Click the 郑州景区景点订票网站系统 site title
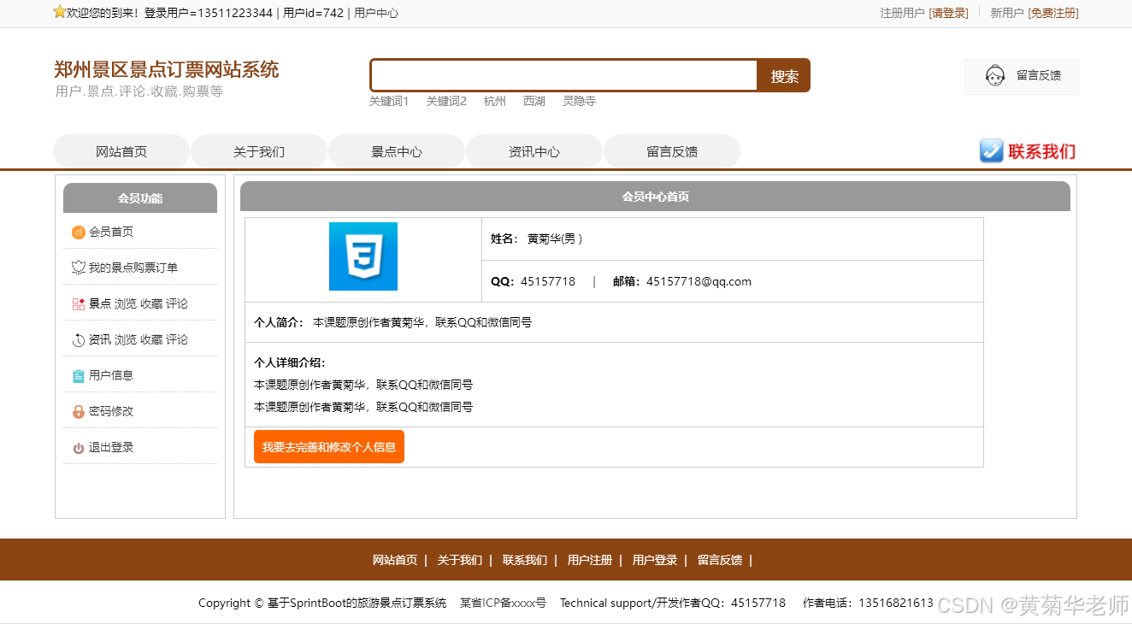Viewport: 1132px width, 624px height. coord(166,70)
